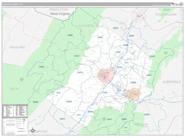185x138 pixels.
Task: Select ZIP code label 24459
Action: point(69,101)
